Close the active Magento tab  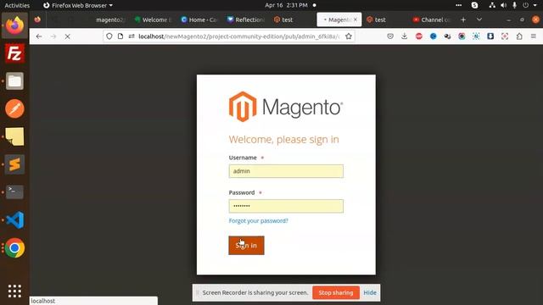point(355,19)
